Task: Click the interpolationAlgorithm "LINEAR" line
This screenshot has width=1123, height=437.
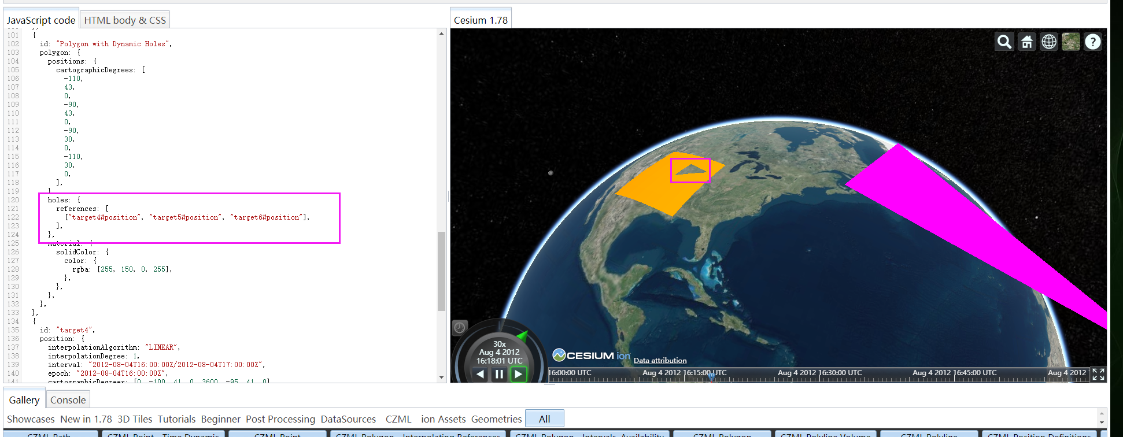Action: click(114, 347)
